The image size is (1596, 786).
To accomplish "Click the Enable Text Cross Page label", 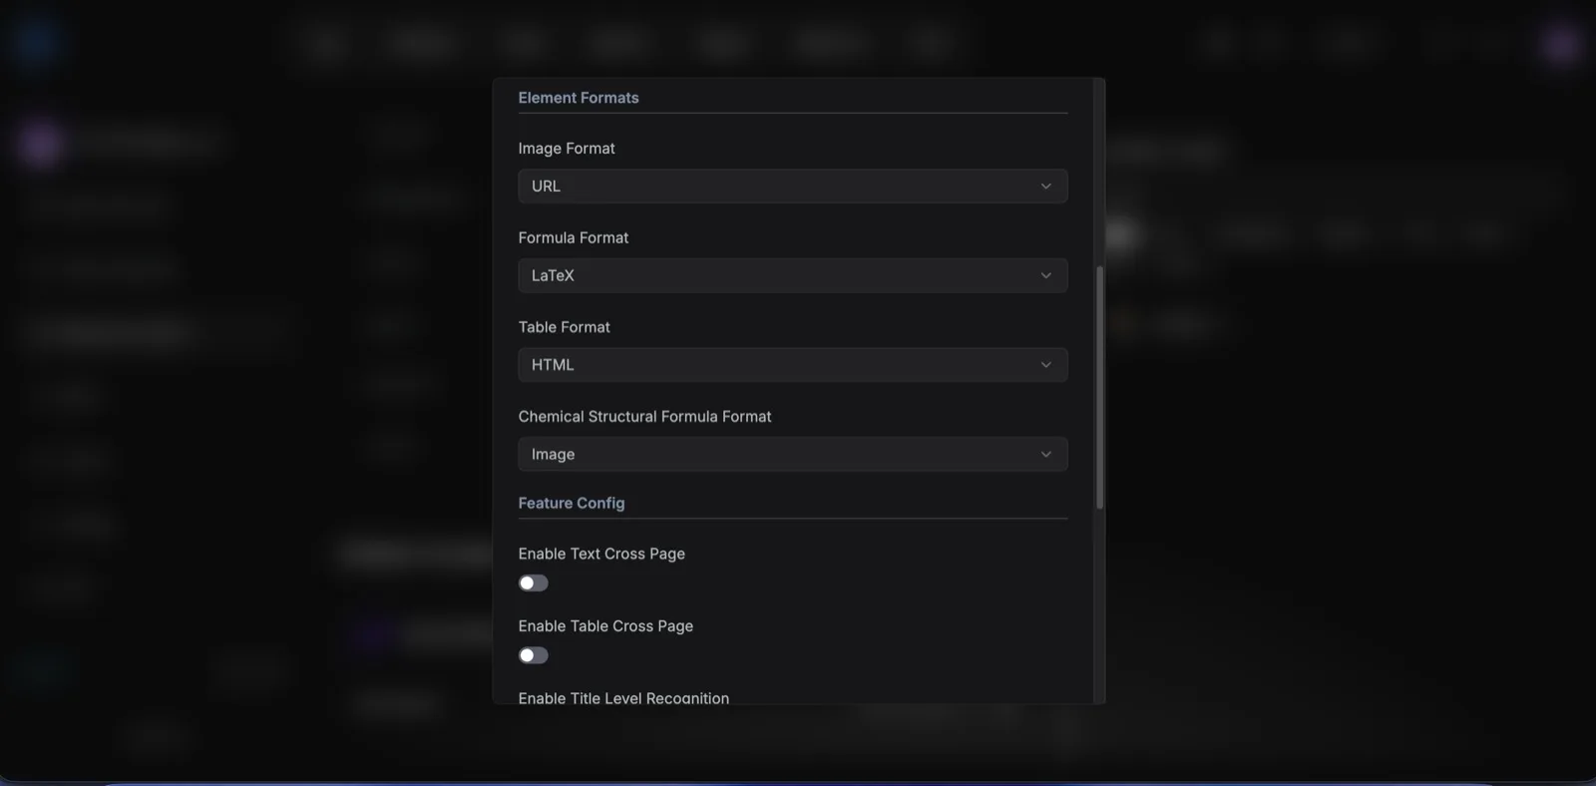I will click(x=601, y=554).
